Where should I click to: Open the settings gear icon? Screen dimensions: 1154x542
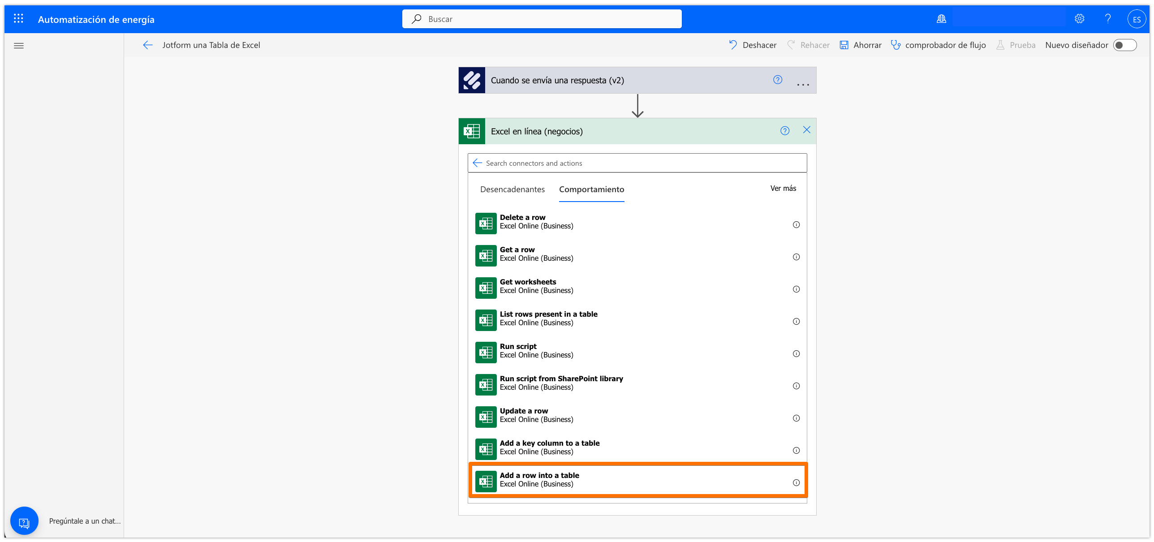pyautogui.click(x=1079, y=19)
